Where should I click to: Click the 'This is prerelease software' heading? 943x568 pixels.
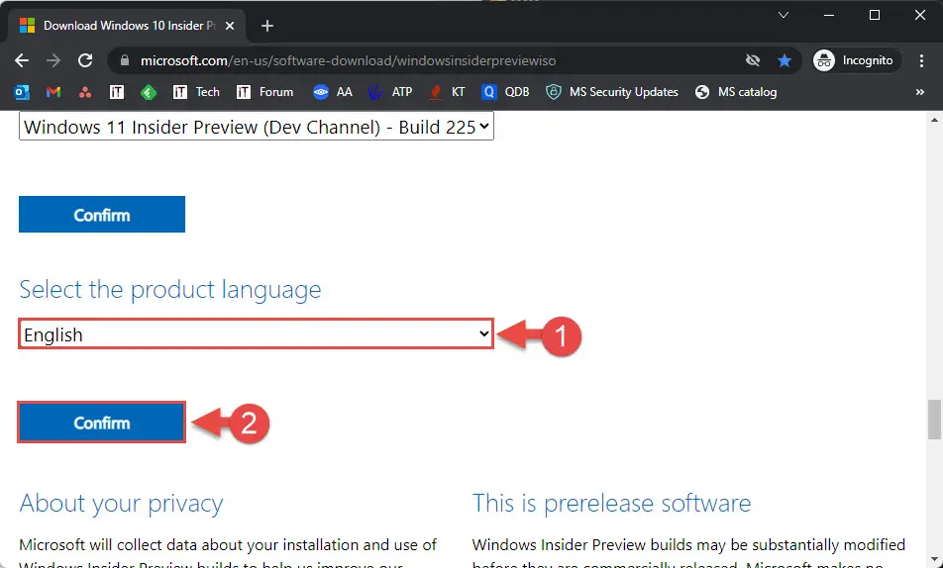611,503
